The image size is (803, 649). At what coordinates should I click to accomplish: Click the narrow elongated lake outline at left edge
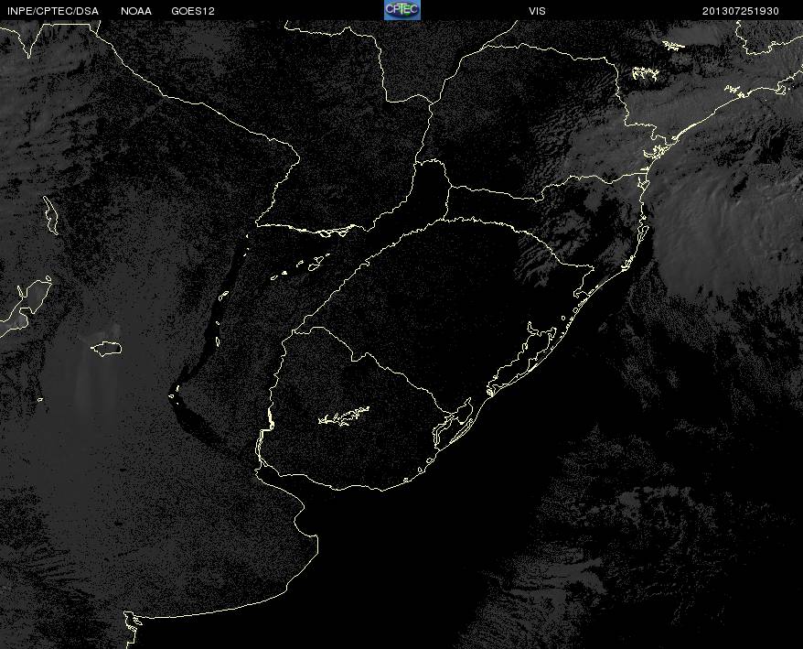[50, 215]
